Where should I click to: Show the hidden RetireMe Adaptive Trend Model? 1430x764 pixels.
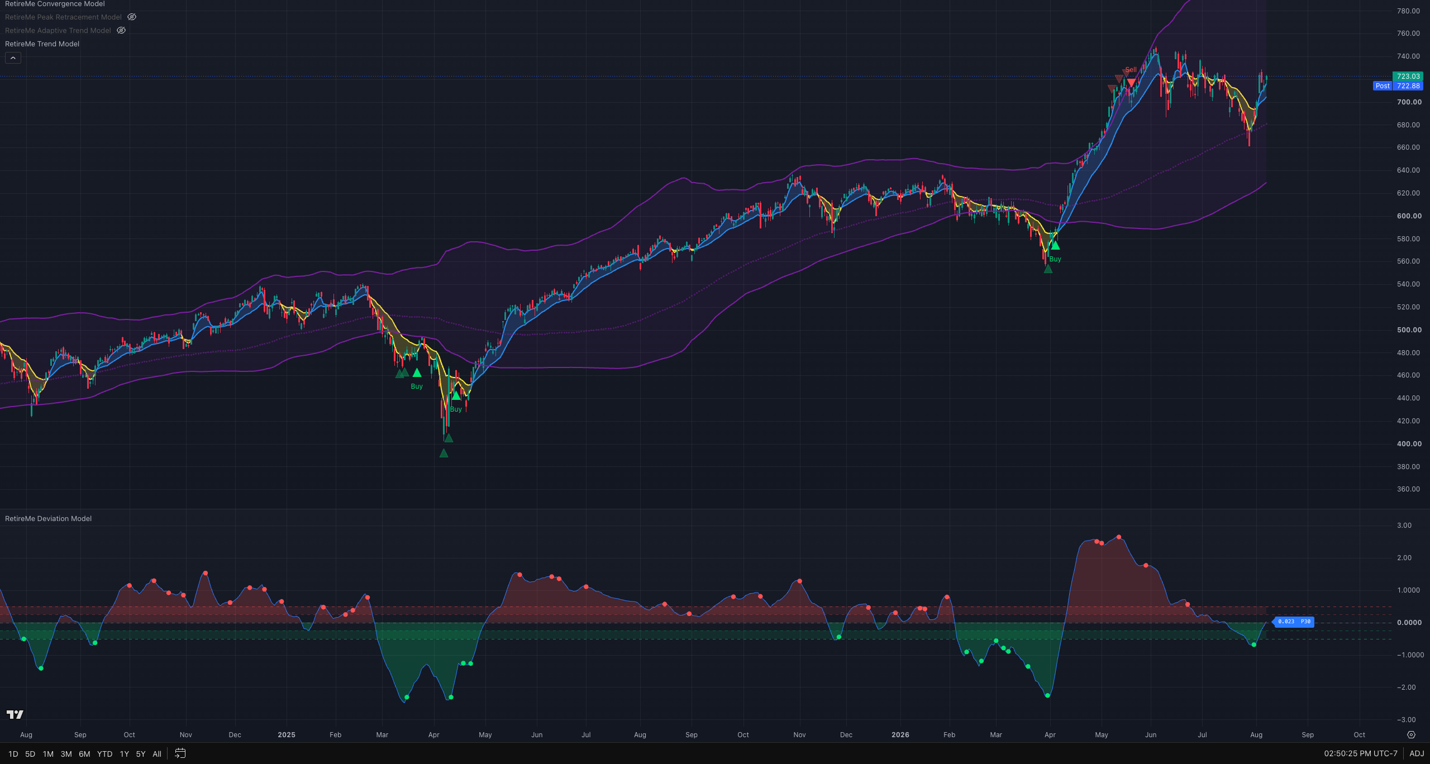(121, 31)
